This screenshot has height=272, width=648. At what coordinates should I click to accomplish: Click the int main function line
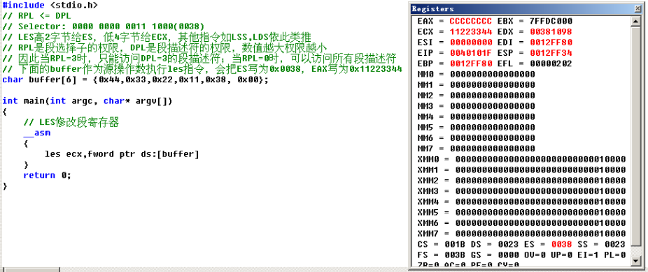87,101
